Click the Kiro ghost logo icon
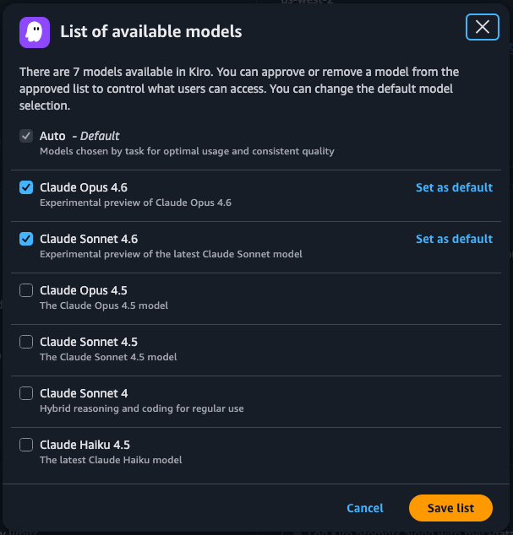Viewport: 513px width, 535px height. (x=35, y=31)
